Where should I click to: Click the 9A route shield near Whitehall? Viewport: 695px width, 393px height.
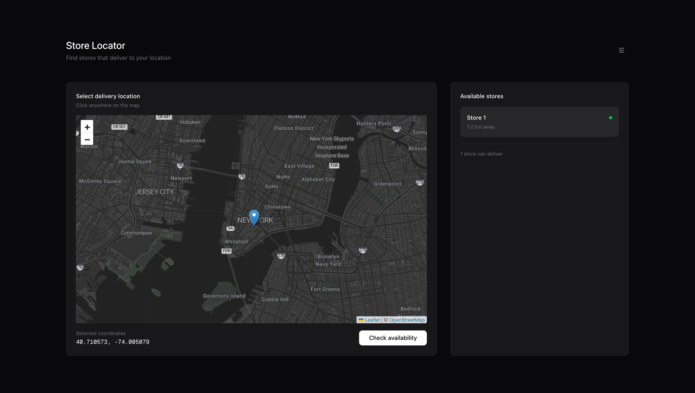[230, 228]
